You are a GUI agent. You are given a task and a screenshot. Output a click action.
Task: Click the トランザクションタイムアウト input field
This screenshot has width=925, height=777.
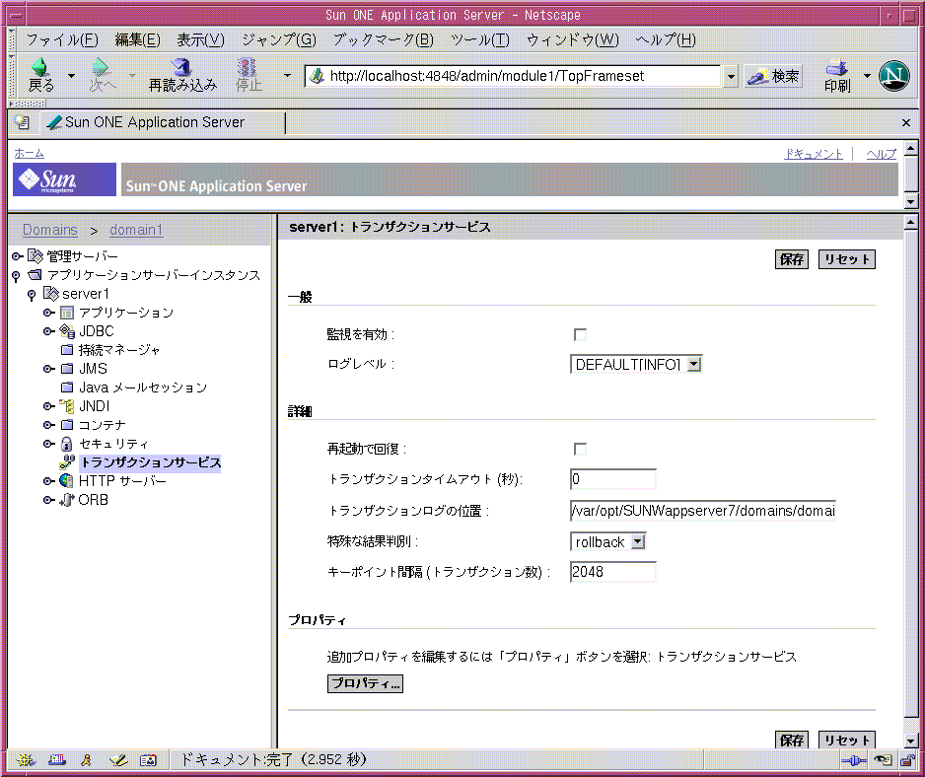click(613, 478)
